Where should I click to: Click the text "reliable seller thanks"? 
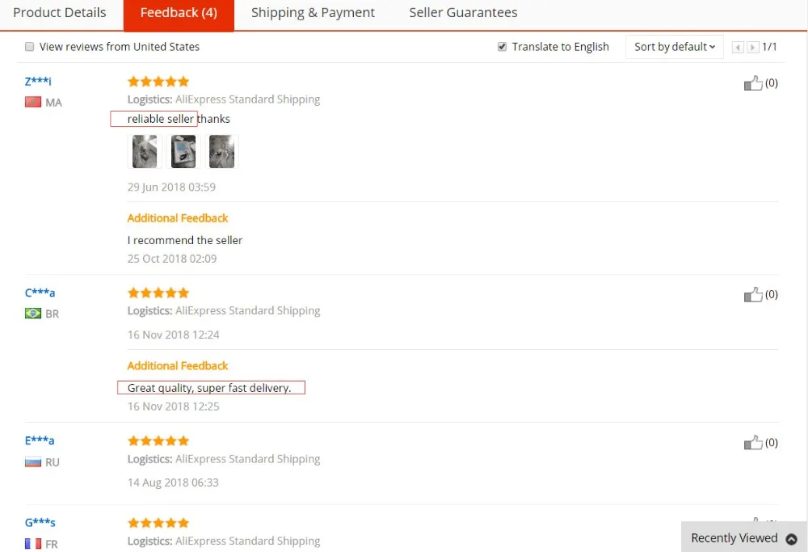coord(179,119)
